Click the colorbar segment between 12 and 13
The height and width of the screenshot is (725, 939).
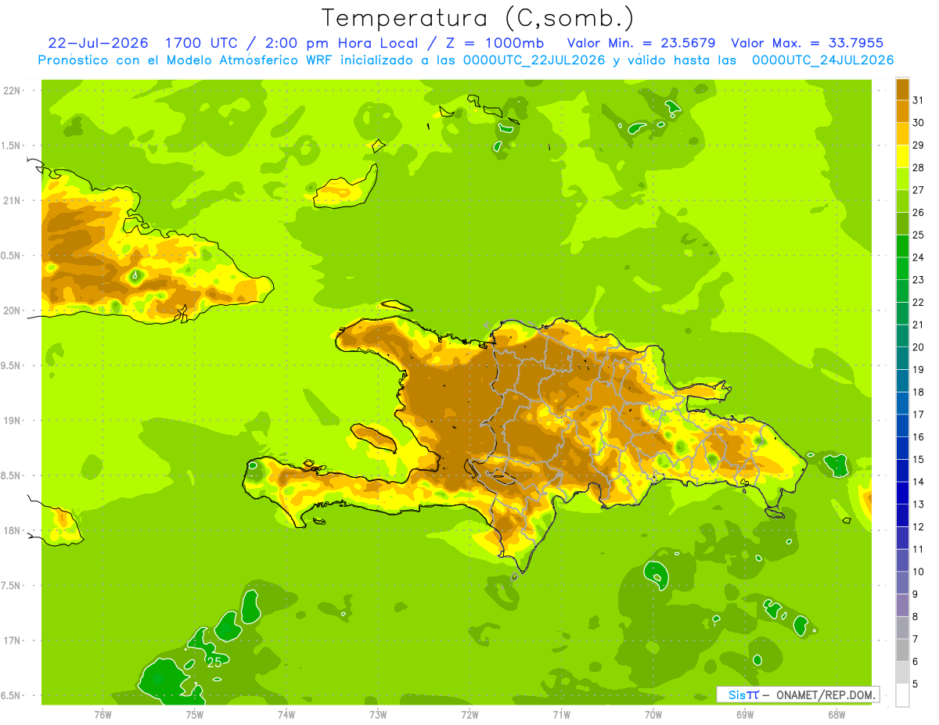coord(901,515)
